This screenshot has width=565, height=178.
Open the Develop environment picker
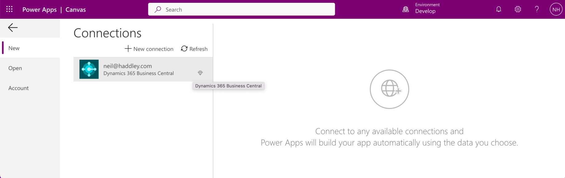[x=425, y=11]
